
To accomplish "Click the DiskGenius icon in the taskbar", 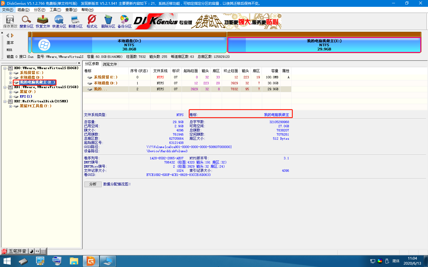I will (91, 261).
